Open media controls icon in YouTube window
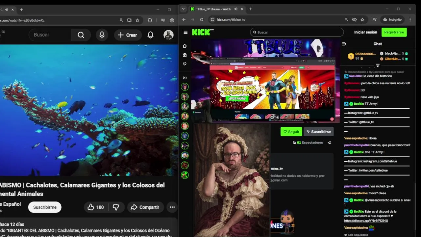This screenshot has height=237, width=421. pos(163,20)
